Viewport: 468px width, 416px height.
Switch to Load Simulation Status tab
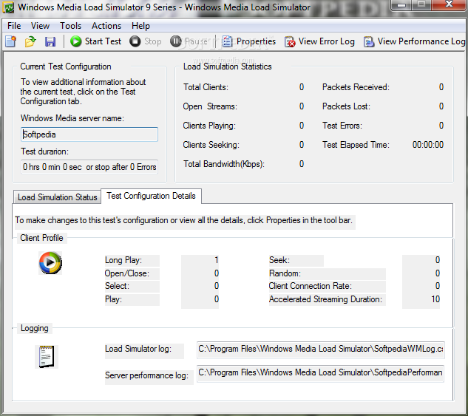(58, 197)
